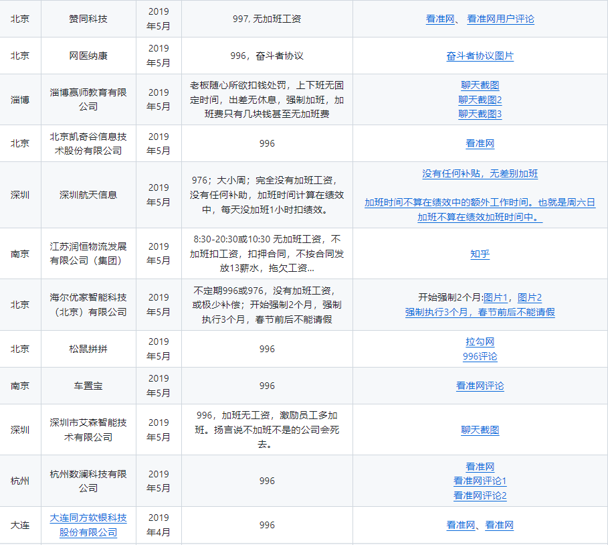Open 聊天截图 link in 深圳市艾森智能 row

coord(480,430)
